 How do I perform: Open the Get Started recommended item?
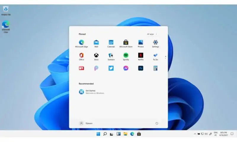click(92, 92)
